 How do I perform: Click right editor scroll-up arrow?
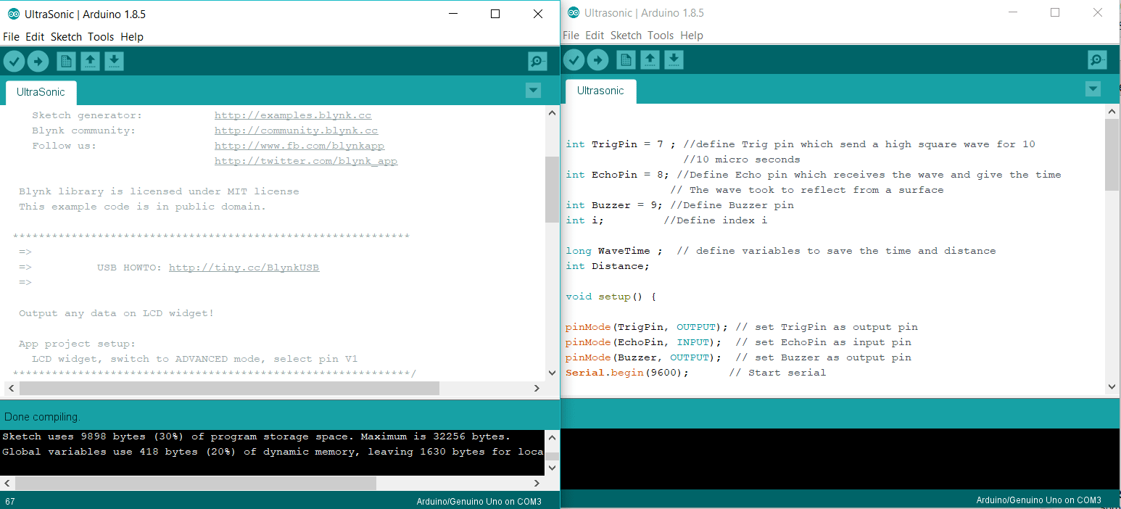(x=1112, y=112)
